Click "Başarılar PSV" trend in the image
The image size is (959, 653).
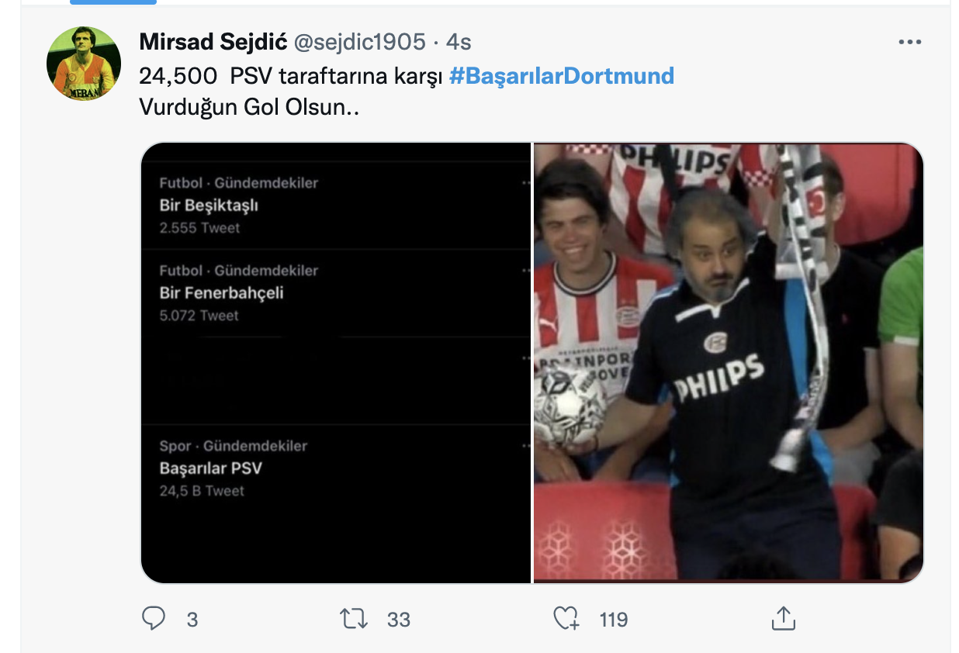click(x=211, y=468)
